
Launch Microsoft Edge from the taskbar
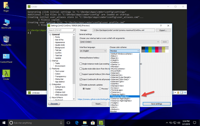tap(77, 123)
